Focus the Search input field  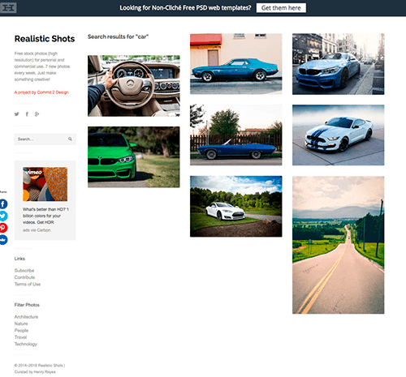click(x=45, y=139)
